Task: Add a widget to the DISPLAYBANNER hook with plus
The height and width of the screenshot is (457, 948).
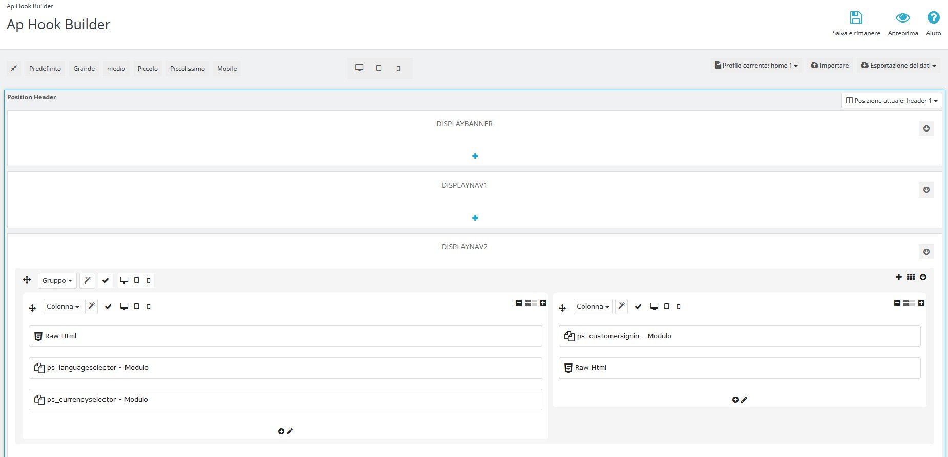Action: click(x=475, y=156)
